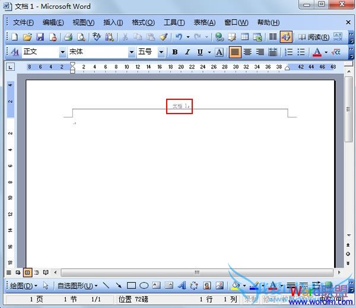Expand the font dropdown showing 宋体
The width and height of the screenshot is (356, 308).
click(132, 52)
